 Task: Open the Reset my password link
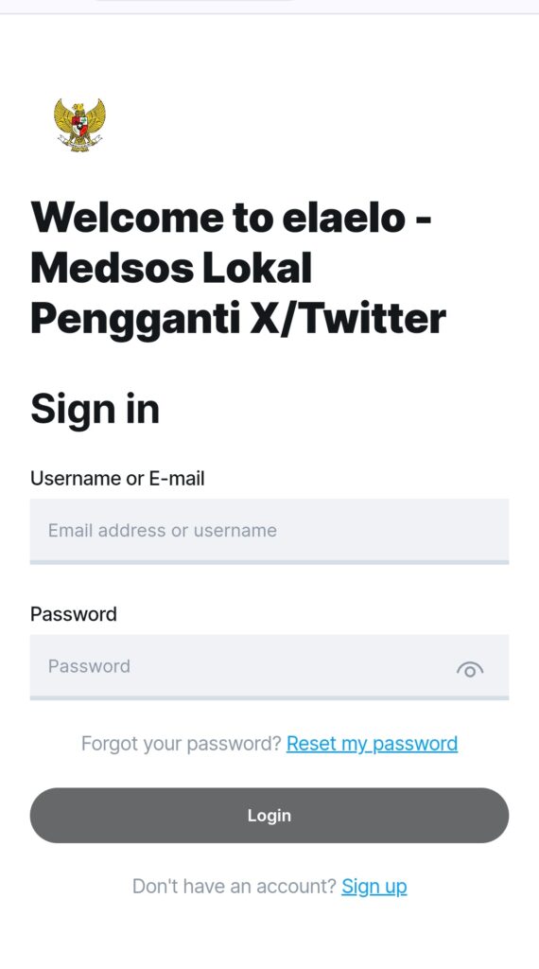373,744
